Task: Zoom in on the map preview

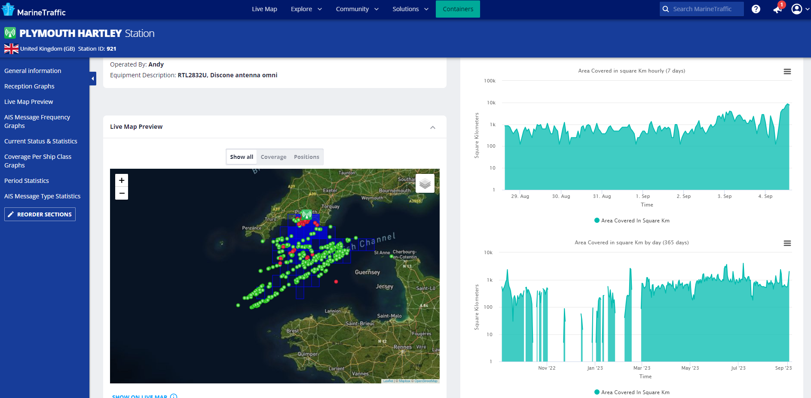Action: pos(122,180)
